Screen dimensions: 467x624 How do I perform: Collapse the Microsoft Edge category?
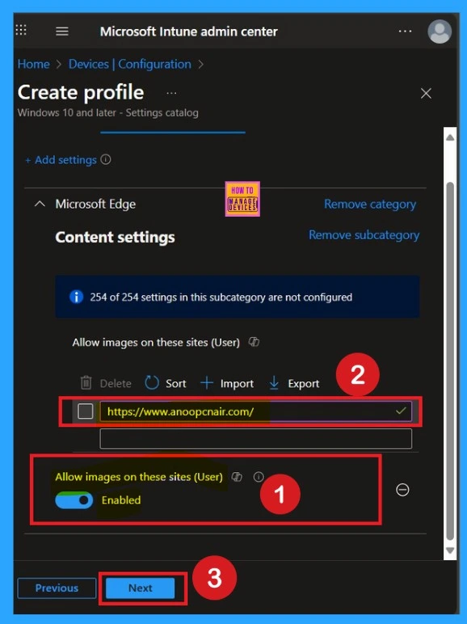click(x=40, y=204)
